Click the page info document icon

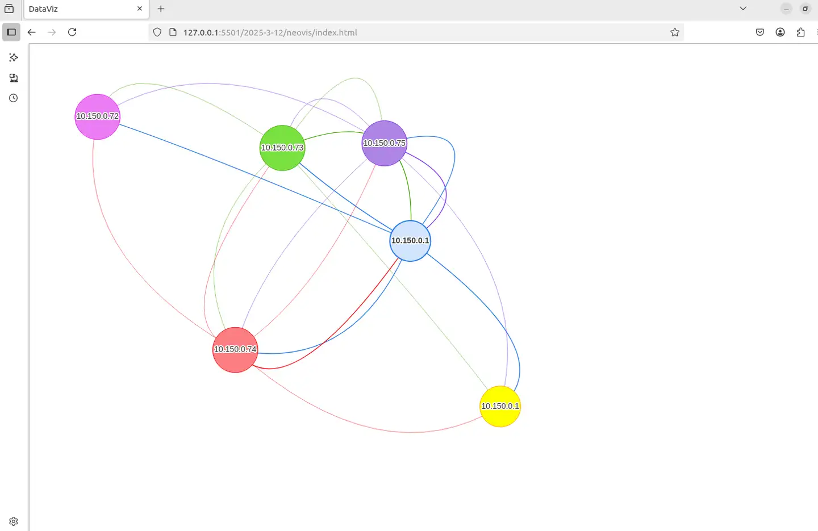pyautogui.click(x=173, y=32)
